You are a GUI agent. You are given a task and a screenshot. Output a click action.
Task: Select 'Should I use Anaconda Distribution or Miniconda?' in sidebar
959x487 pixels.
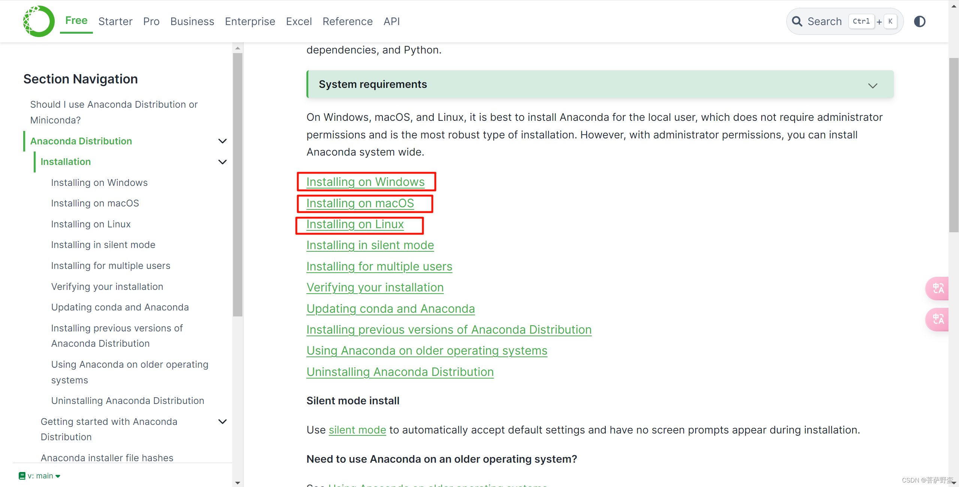click(114, 112)
